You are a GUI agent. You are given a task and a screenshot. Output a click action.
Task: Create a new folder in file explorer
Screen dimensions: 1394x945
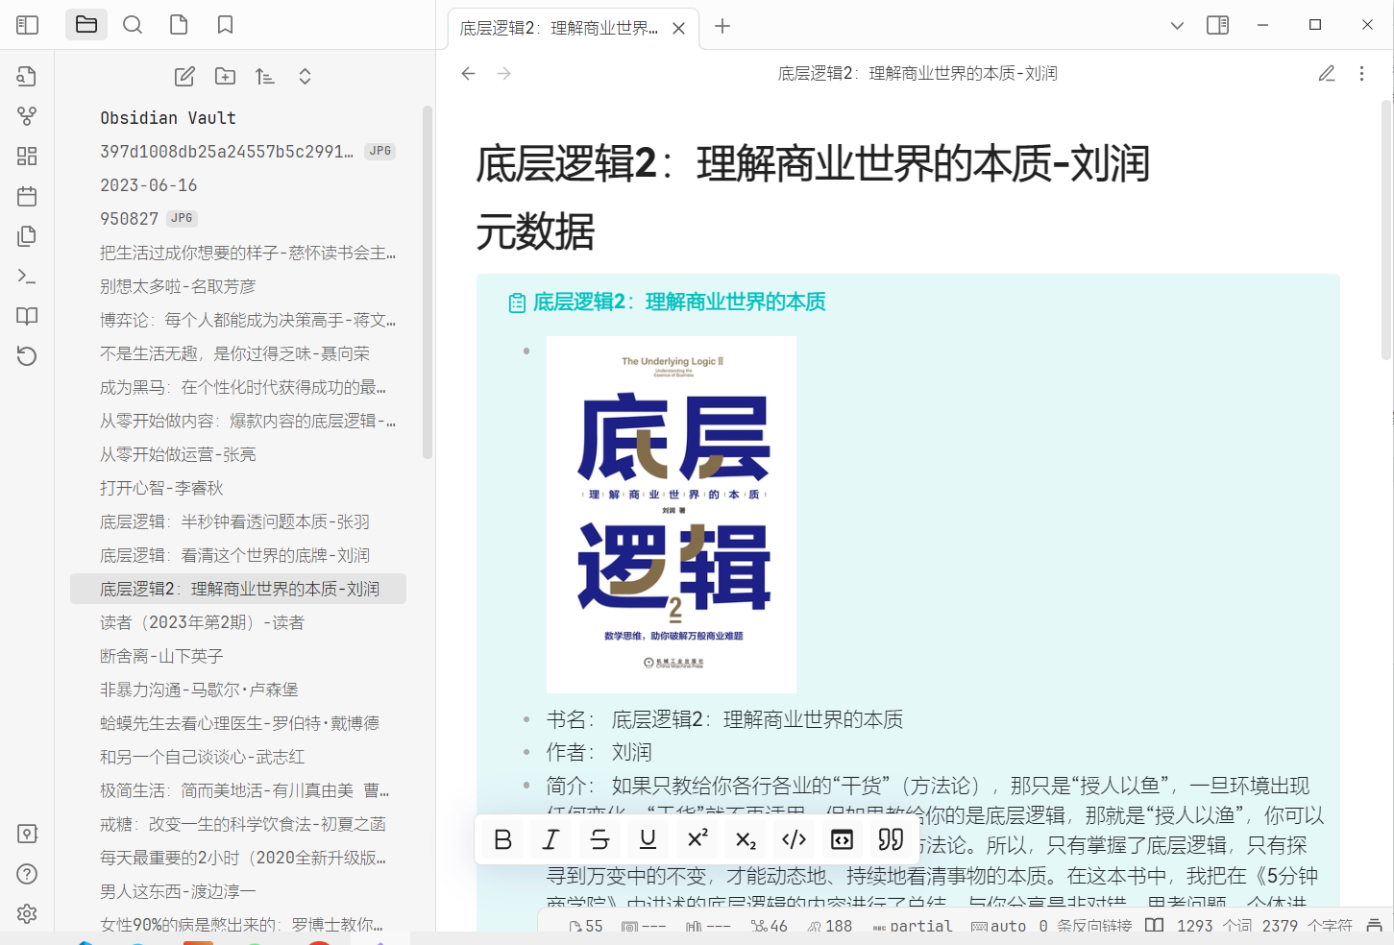[x=225, y=77]
